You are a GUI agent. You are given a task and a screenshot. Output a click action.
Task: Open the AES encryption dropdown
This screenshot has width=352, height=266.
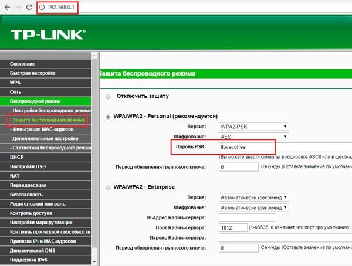coord(253,137)
